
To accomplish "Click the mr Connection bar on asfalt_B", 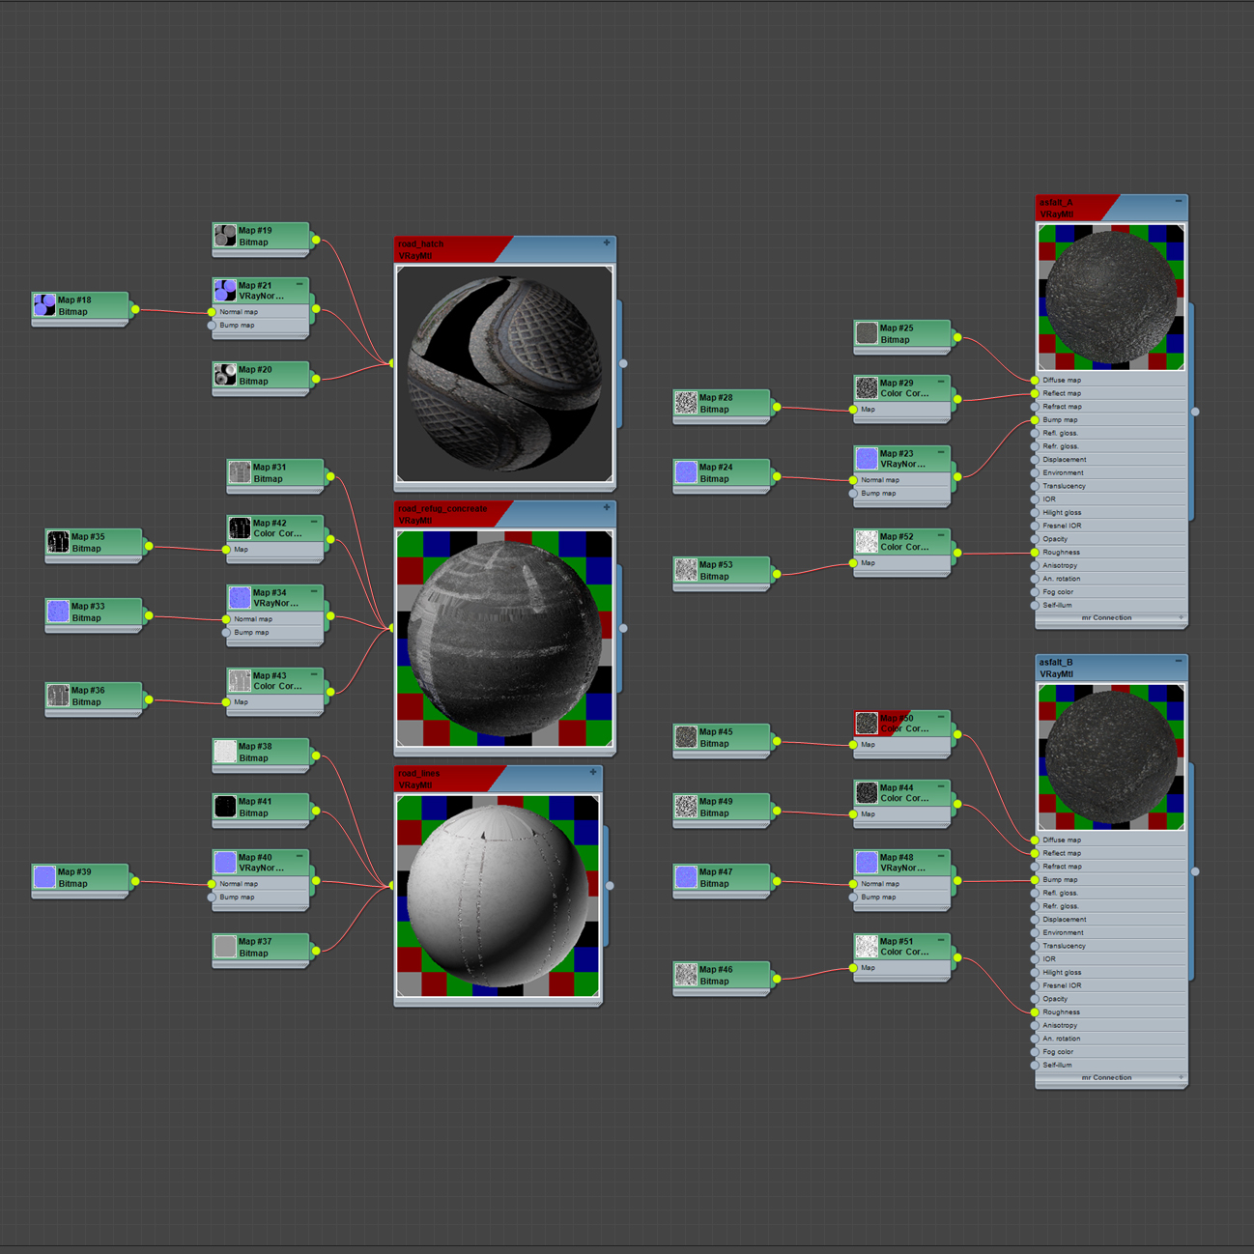I will tap(1109, 1077).
